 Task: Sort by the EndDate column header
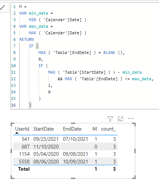point(72,129)
